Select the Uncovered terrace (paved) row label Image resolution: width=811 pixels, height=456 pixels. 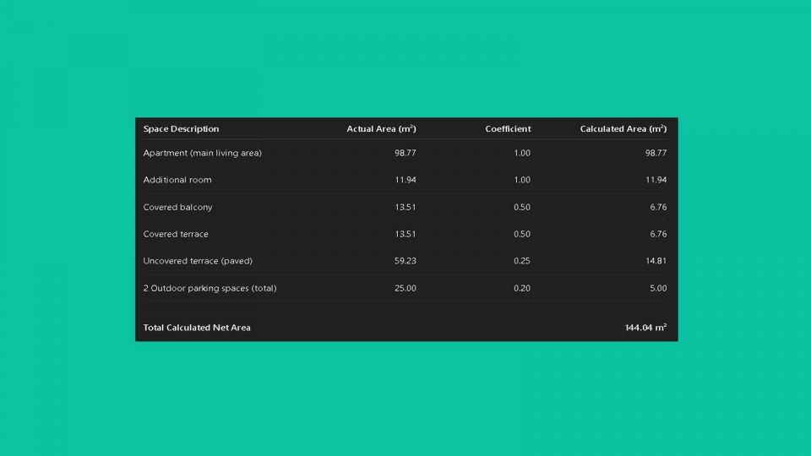tap(198, 261)
